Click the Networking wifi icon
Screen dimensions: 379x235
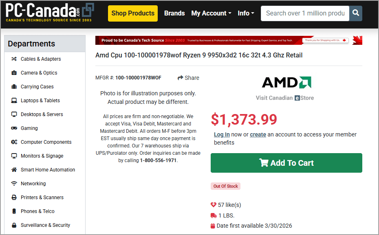pyautogui.click(x=14, y=184)
